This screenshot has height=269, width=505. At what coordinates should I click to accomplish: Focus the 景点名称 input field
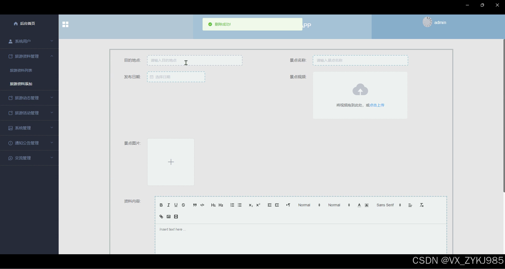click(x=360, y=60)
